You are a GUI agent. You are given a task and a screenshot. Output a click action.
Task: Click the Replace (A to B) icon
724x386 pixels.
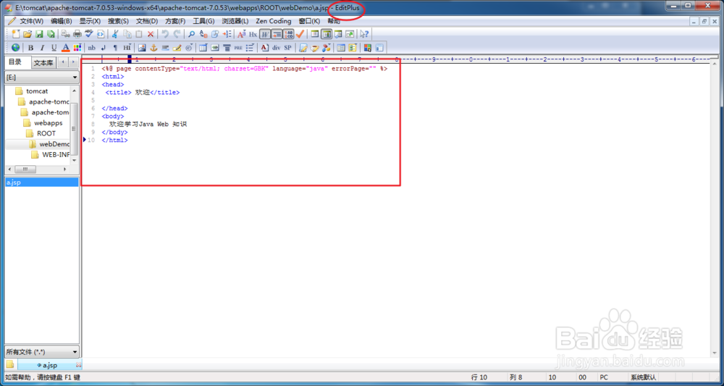[x=203, y=34]
